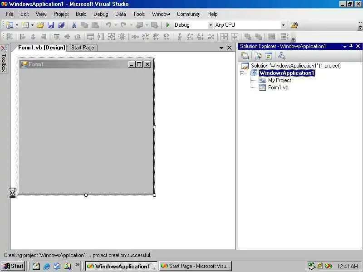This screenshot has height=272, width=363.
Task: Open the Add New Item dropdown arrow
Action: [x=32, y=25]
